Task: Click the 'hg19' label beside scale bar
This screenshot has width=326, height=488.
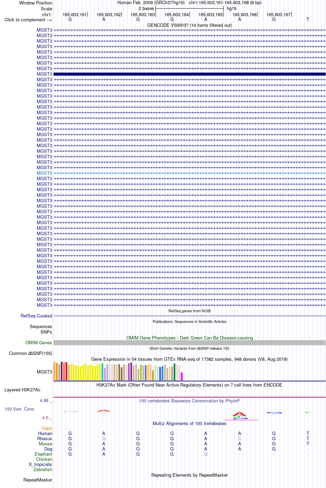Action: point(232,8)
